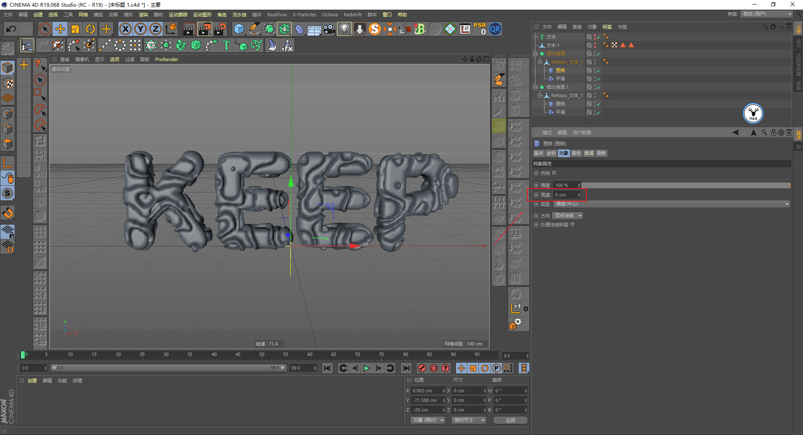Activate the Move tool in toolbar
The width and height of the screenshot is (803, 435).
tap(60, 29)
